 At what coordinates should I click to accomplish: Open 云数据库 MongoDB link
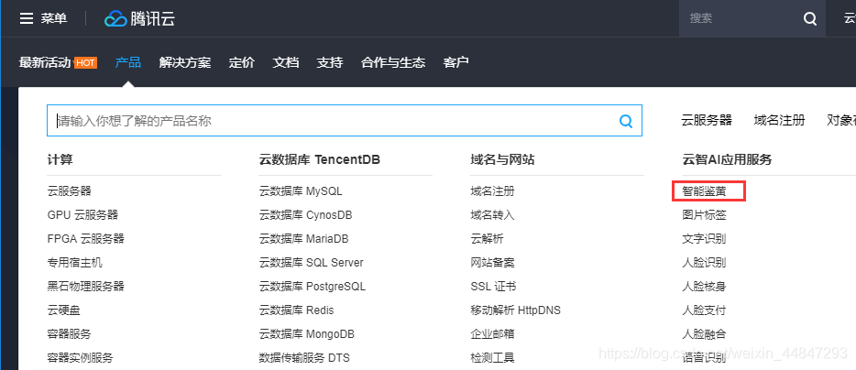(x=307, y=333)
